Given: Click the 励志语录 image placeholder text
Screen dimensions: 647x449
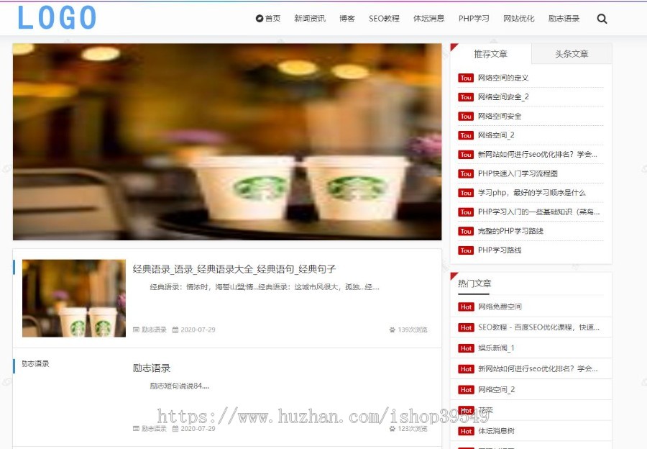Looking at the screenshot, I should pyautogui.click(x=35, y=363).
